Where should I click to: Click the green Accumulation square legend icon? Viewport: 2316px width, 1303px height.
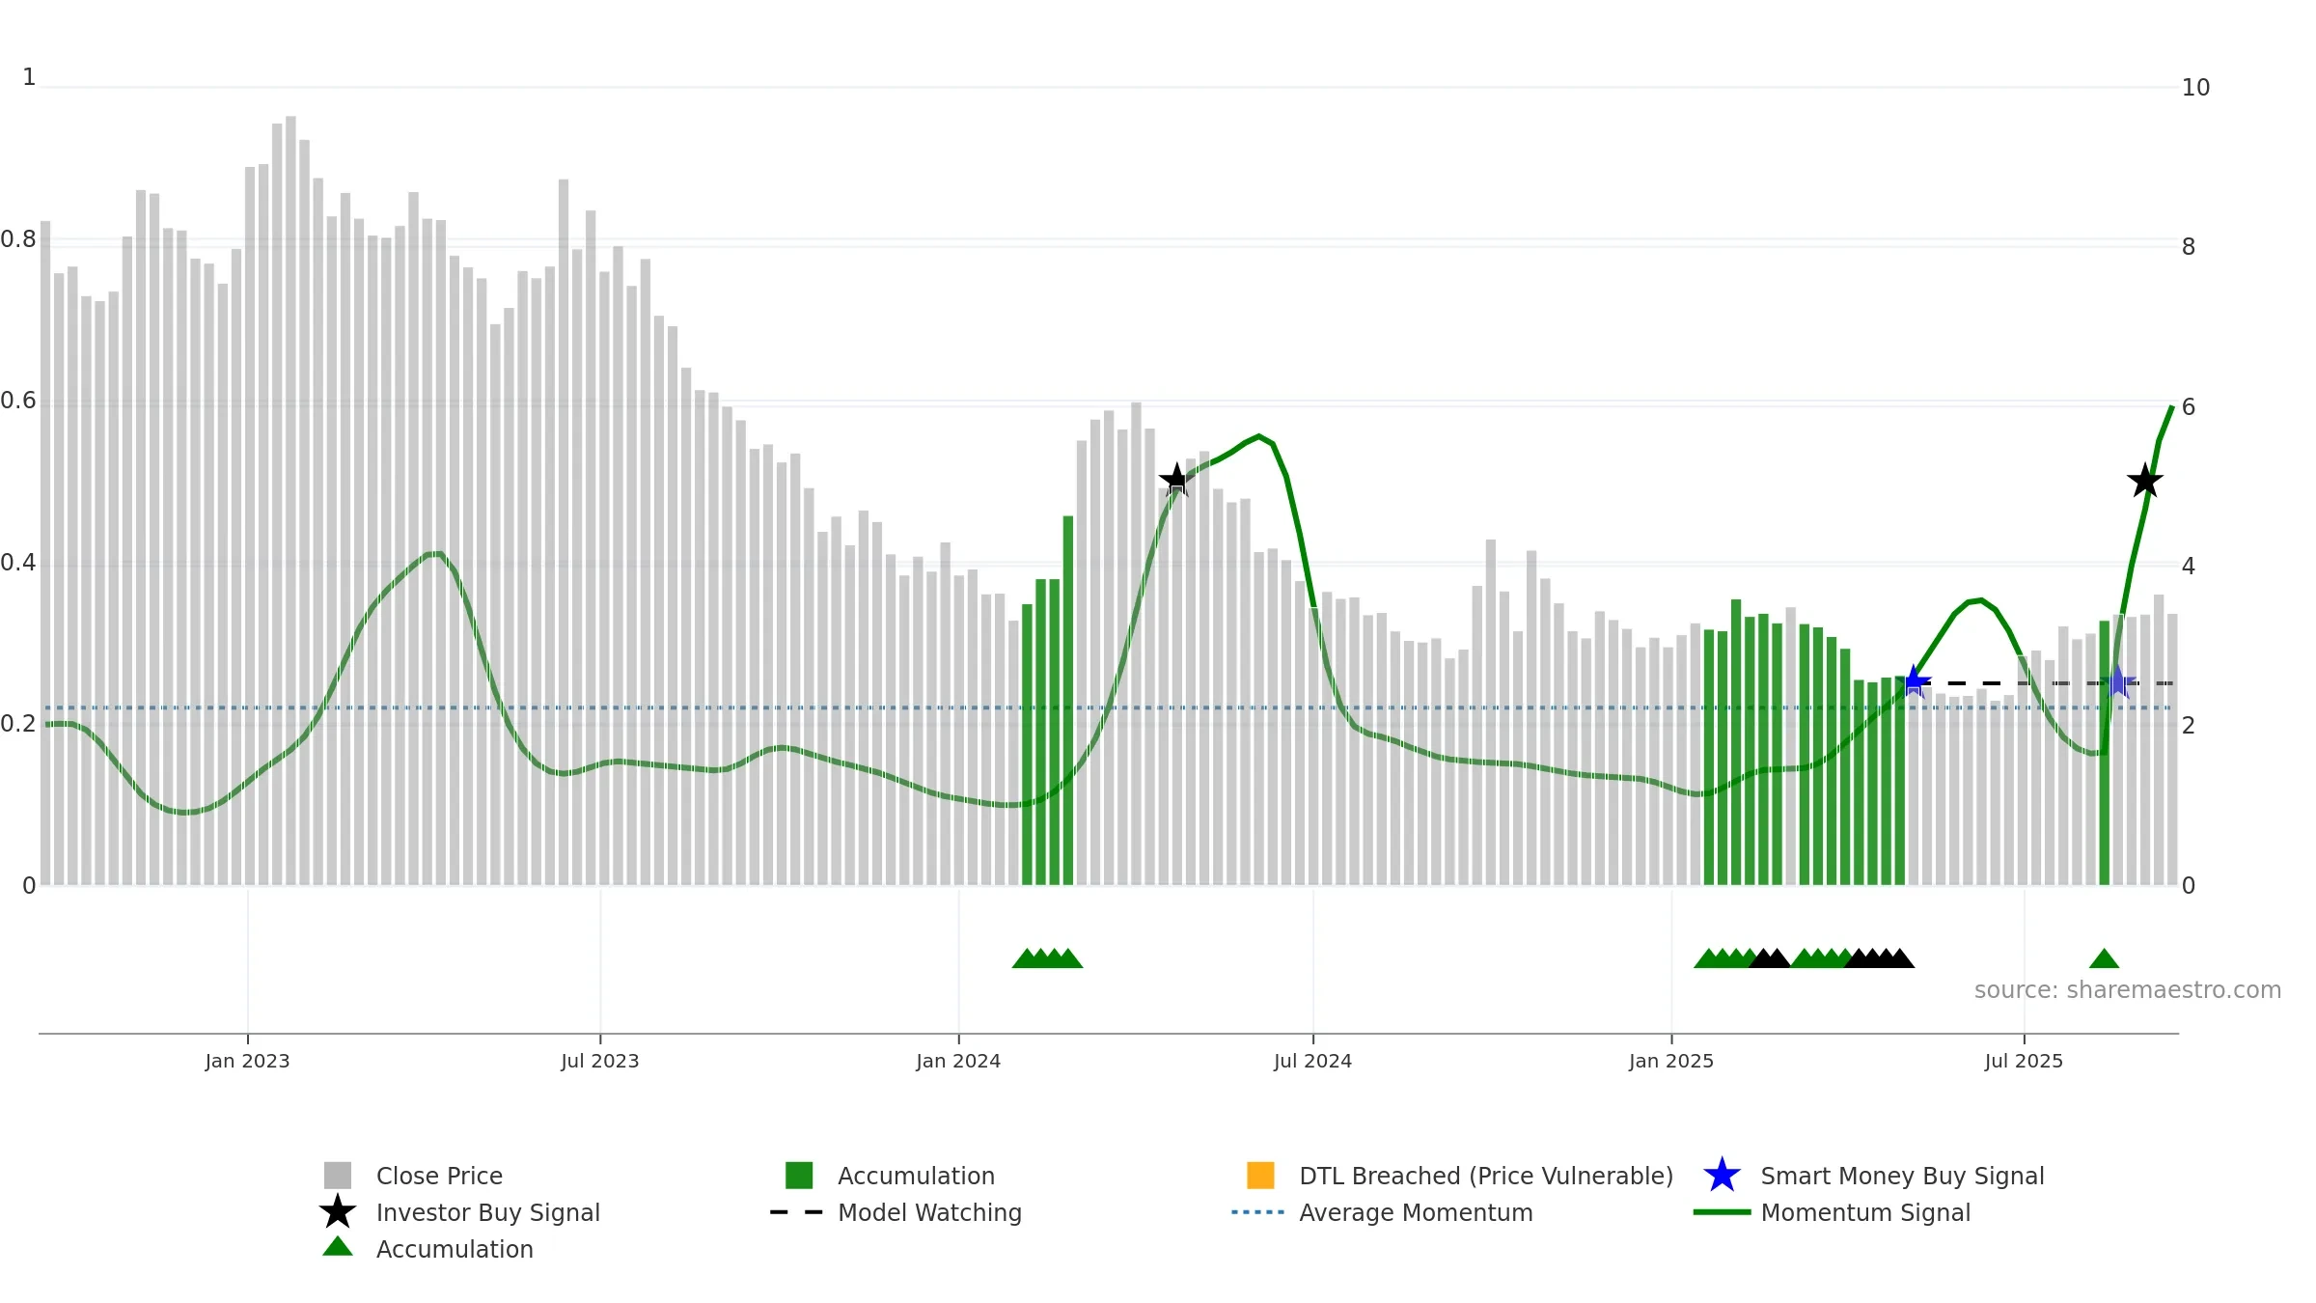click(x=799, y=1176)
